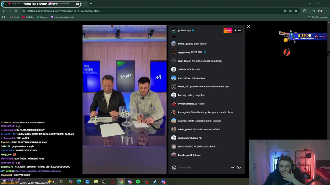This screenshot has height=185, width=330.
Task: Click harrunj avatar in comments
Action: click(x=174, y=95)
